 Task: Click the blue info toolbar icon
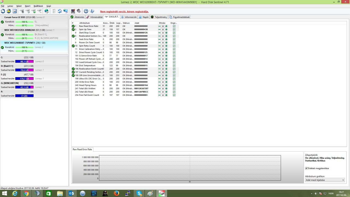92,11
